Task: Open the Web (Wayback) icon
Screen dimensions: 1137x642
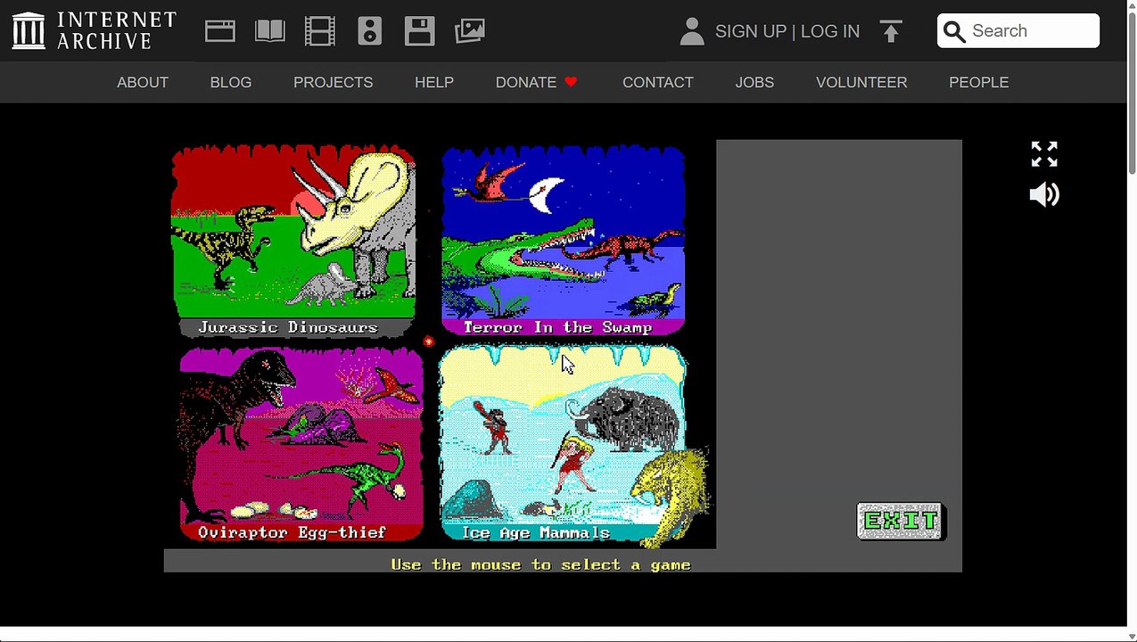Action: tap(219, 31)
